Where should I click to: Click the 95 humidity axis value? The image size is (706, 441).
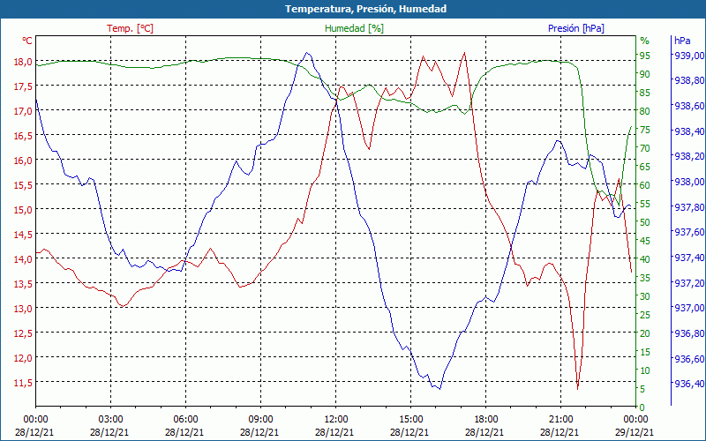[x=645, y=56]
